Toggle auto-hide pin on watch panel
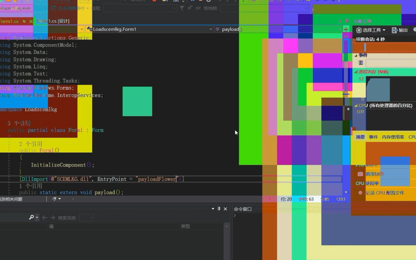This screenshot has height=260, width=416. click(219, 209)
